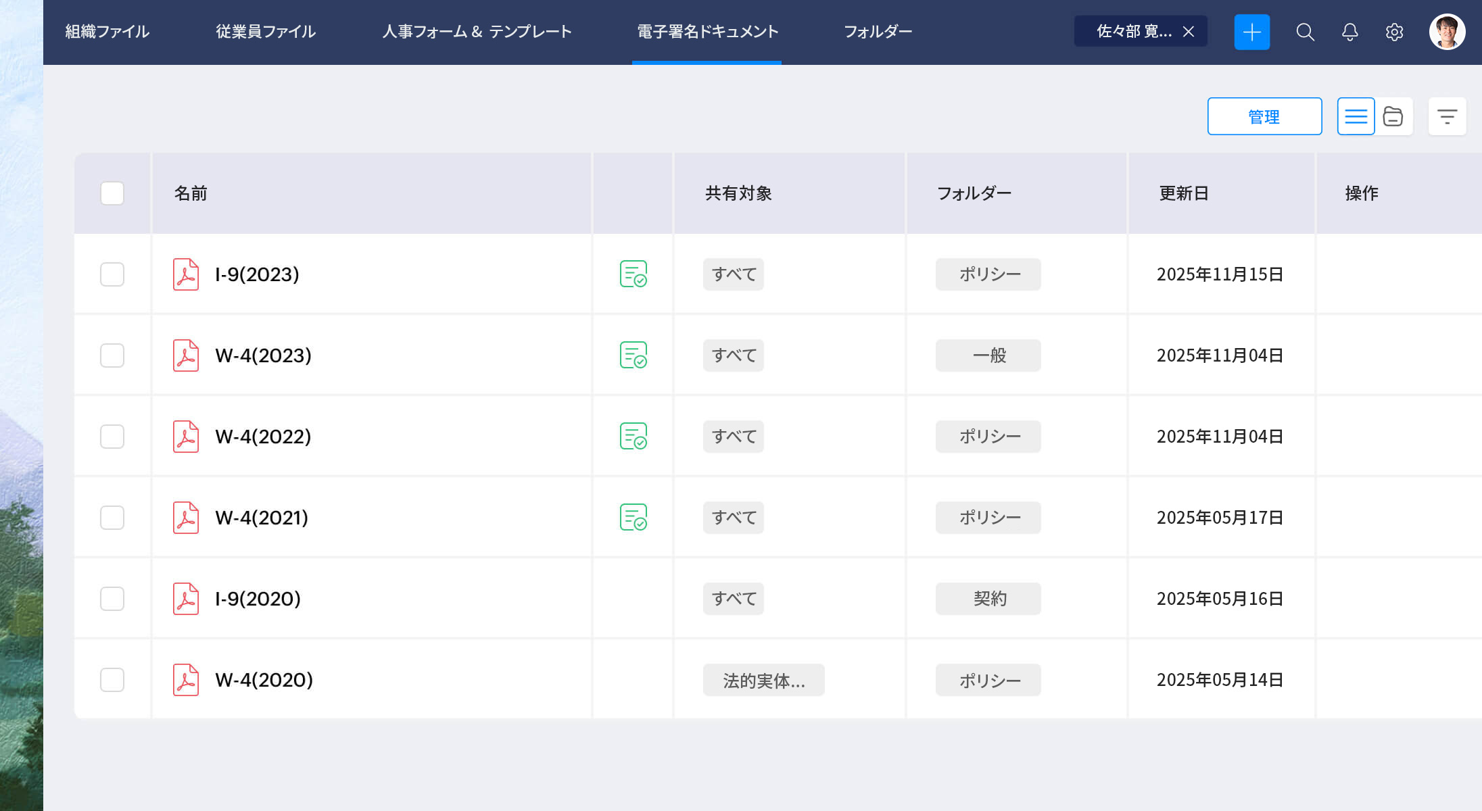Open the filter icon at top right

click(1447, 116)
